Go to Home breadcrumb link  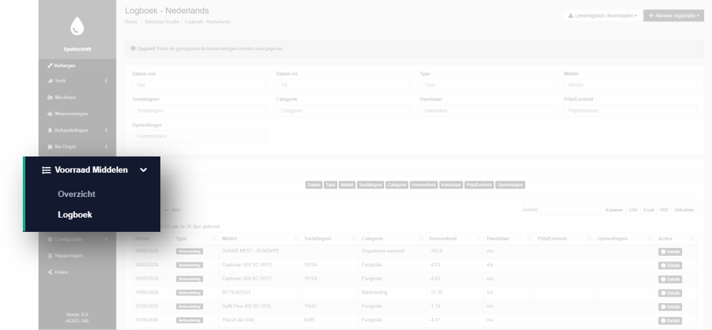tap(131, 22)
